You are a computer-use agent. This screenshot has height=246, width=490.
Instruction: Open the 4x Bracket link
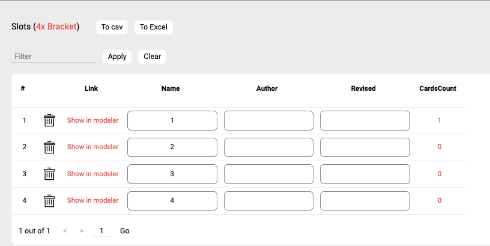(x=56, y=27)
